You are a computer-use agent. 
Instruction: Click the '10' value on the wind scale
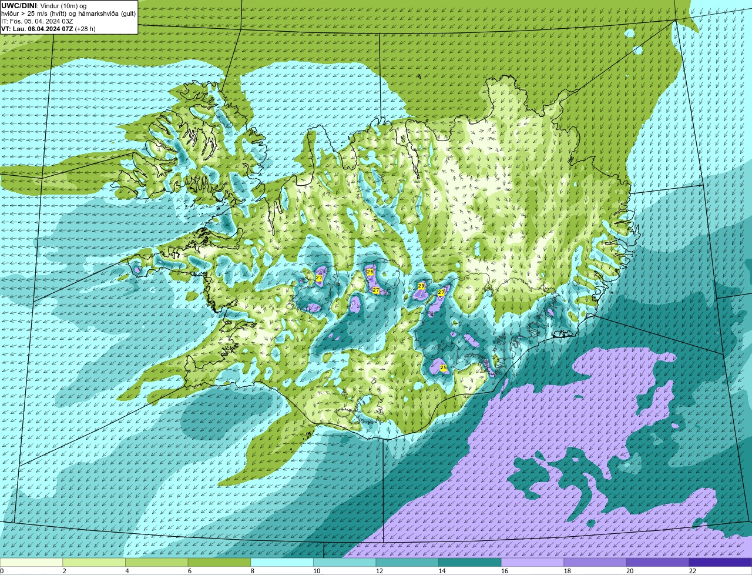(x=317, y=571)
